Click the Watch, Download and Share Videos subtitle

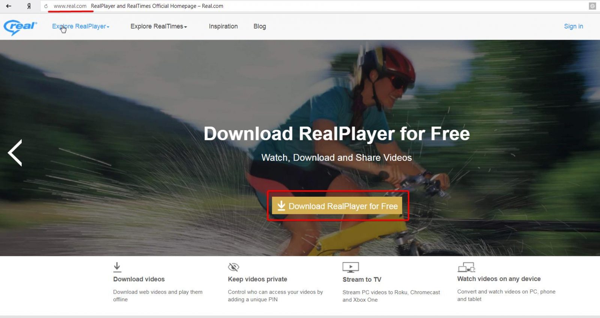coord(337,158)
